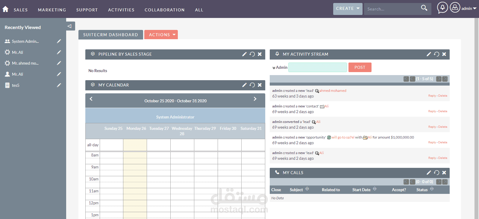This screenshot has width=479, height=219.
Task: Open the Collaboration menu
Action: (x=165, y=10)
